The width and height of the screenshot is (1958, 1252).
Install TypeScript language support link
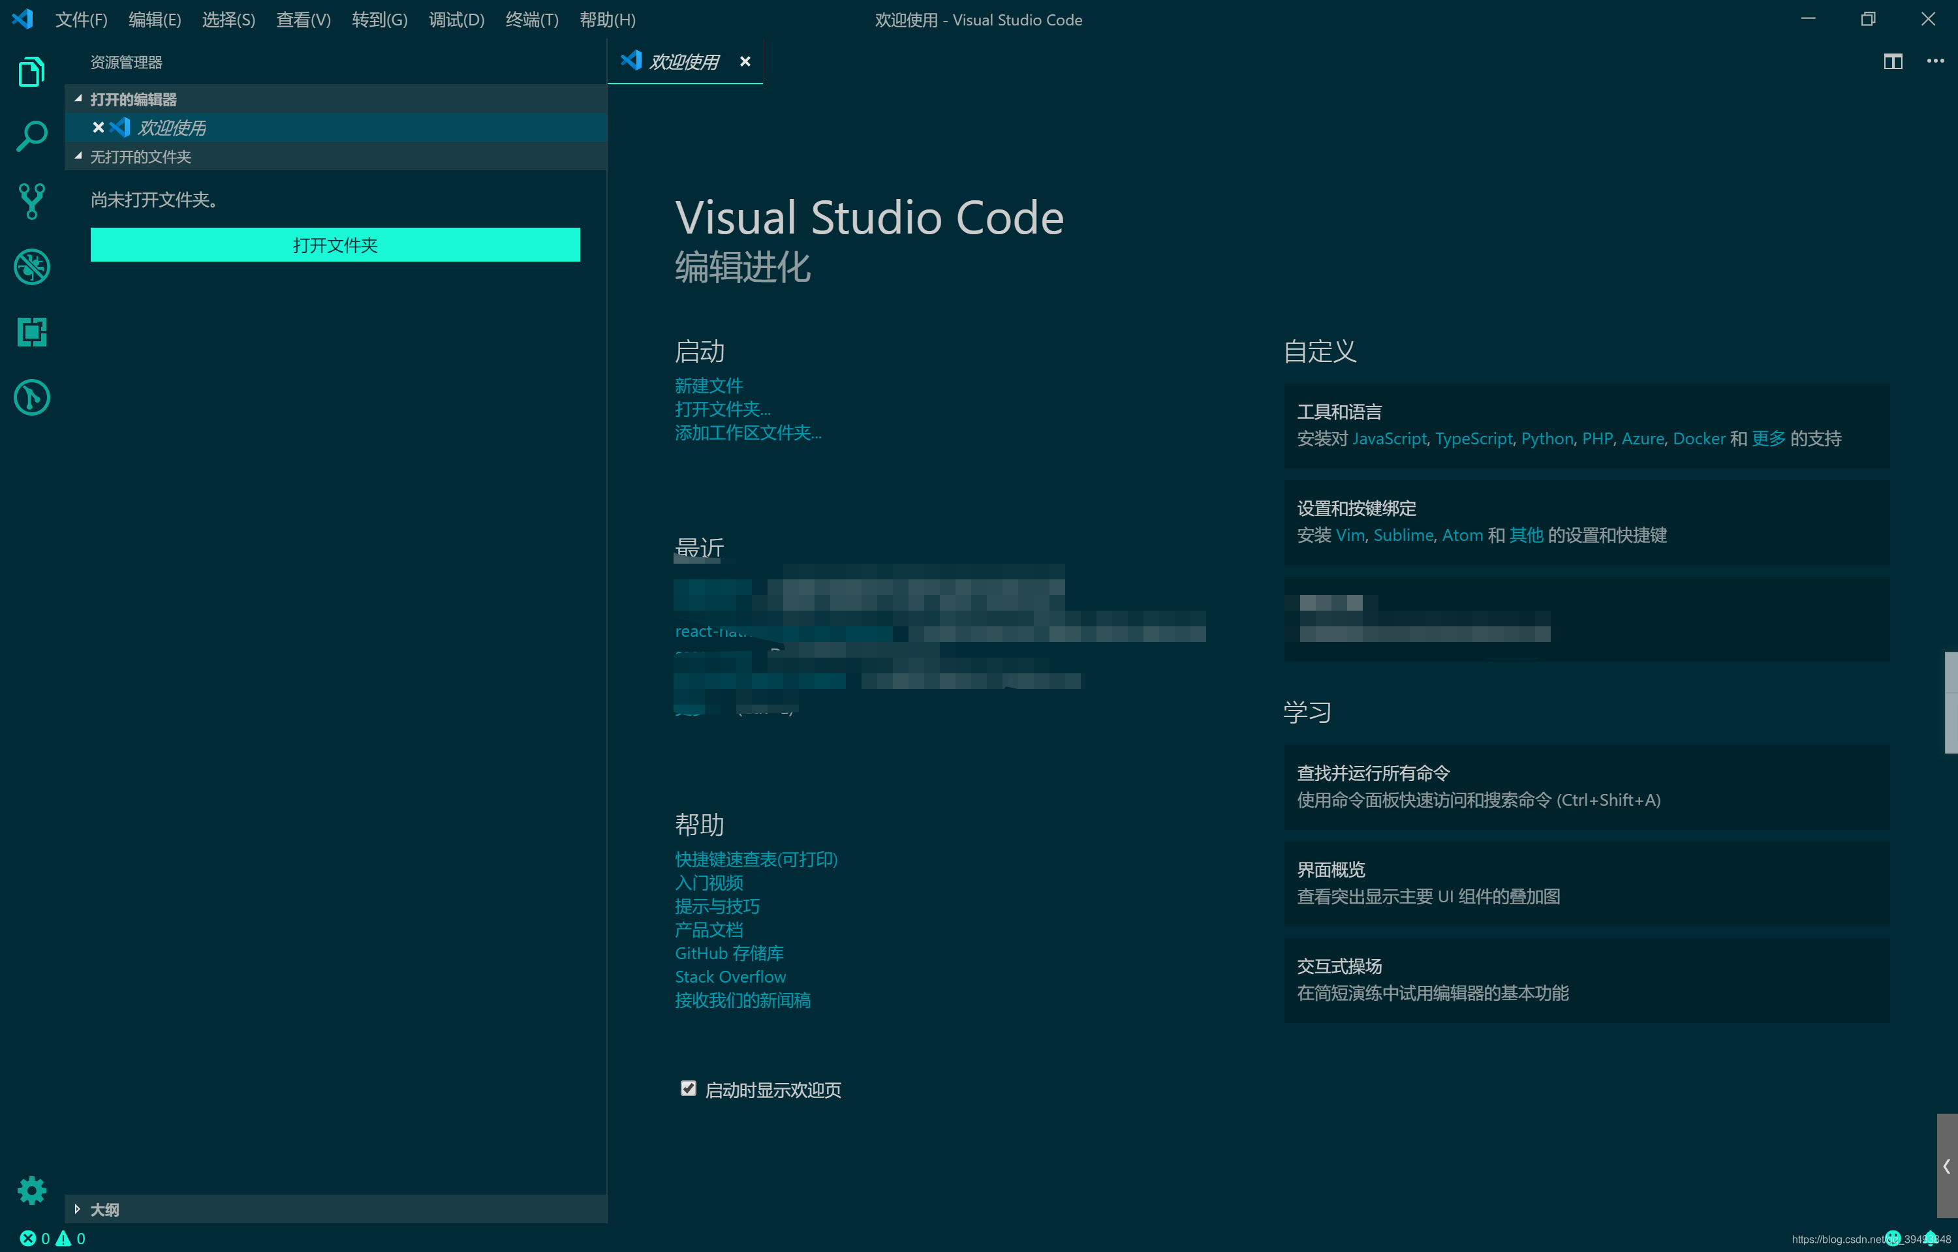(1473, 439)
